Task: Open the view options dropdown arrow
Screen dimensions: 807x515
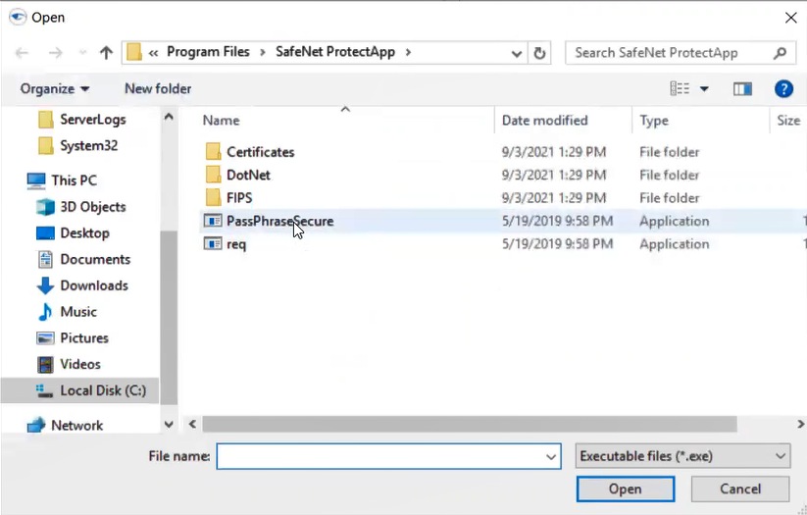Action: pyautogui.click(x=704, y=89)
